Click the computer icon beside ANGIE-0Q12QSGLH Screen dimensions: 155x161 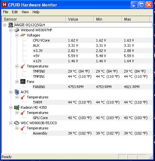11,25
